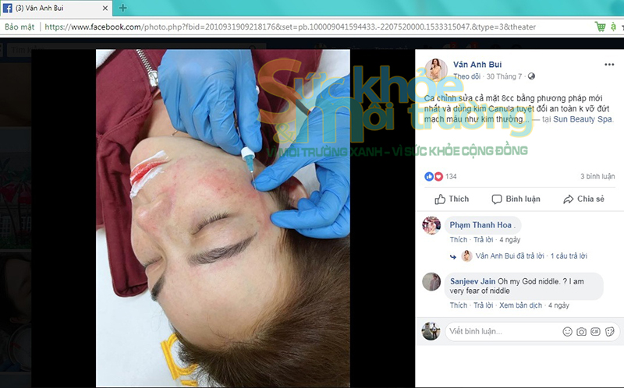The height and width of the screenshot is (388, 624).
Task: Click the reply arrow icon under Phạm's comment
Action: 453,257
